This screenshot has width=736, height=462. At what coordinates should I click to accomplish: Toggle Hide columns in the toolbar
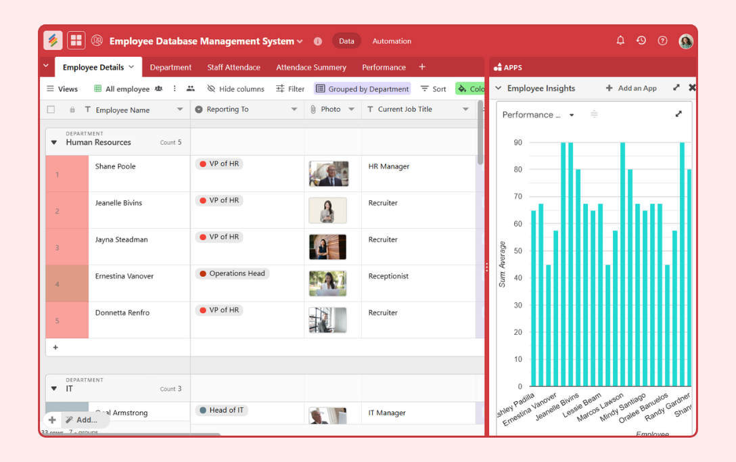[x=235, y=89]
